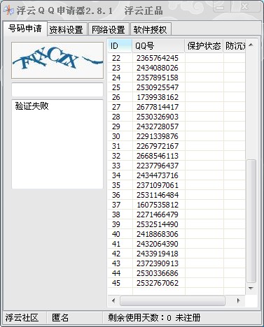Click the 验证失败 log message
Screen dimensions: 264x327
tap(32, 106)
